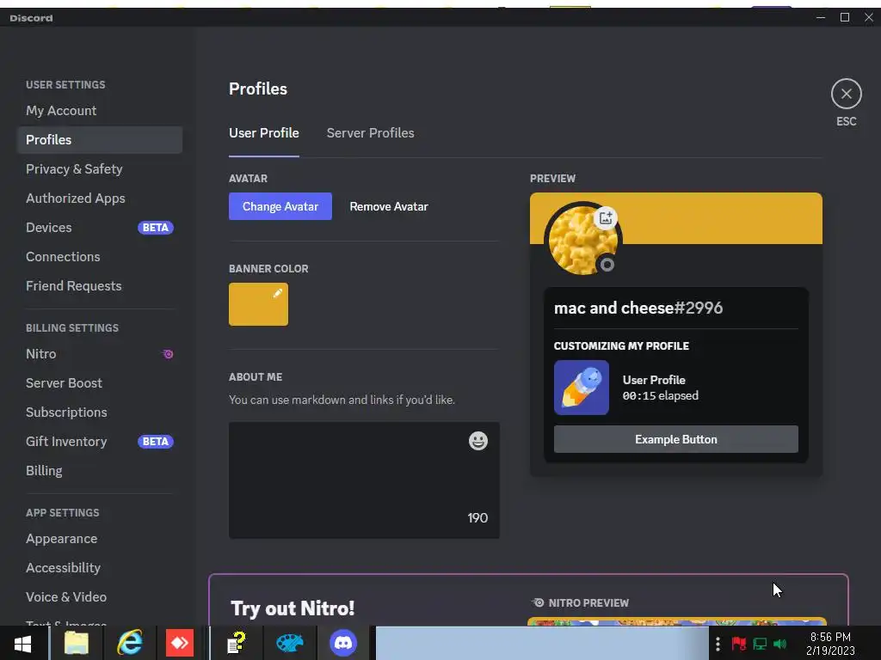Open Connections settings
Screen dimensions: 881x660
tap(100, 256)
